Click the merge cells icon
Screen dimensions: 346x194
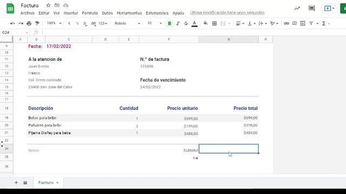[x=223, y=23]
